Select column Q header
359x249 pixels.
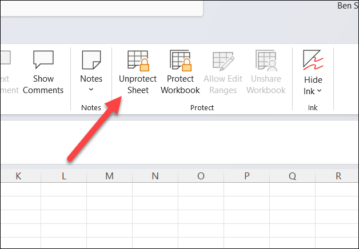point(292,176)
